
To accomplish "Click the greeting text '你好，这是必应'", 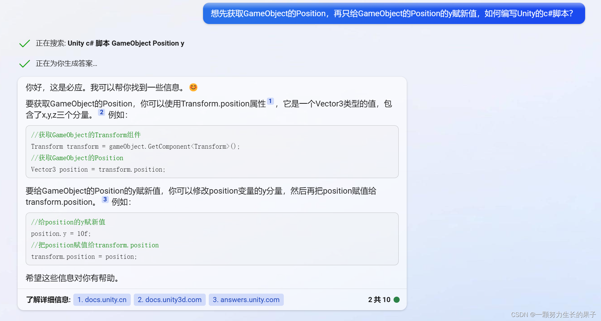I will (54, 88).
